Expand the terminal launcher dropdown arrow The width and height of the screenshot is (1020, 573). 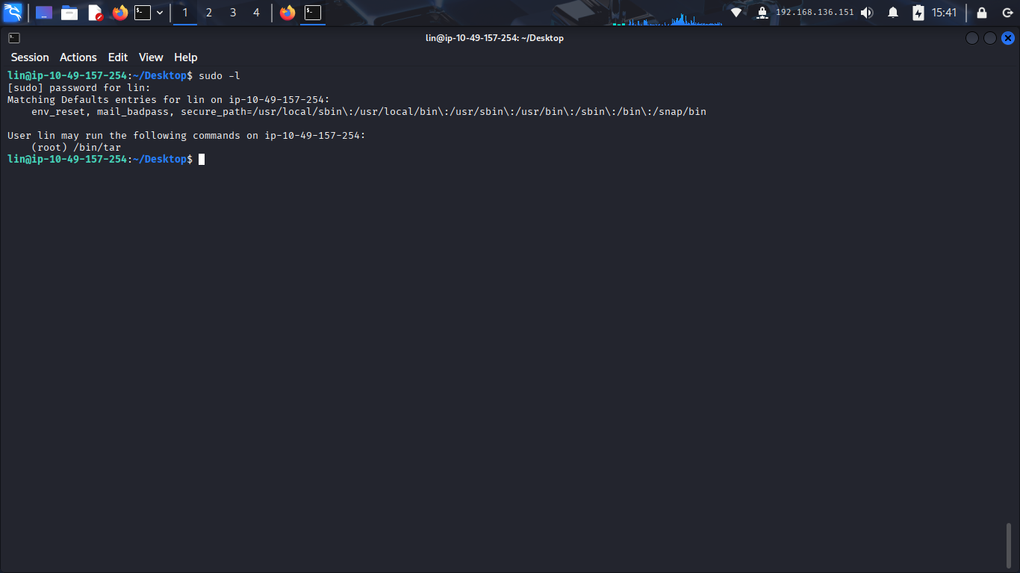[160, 13]
